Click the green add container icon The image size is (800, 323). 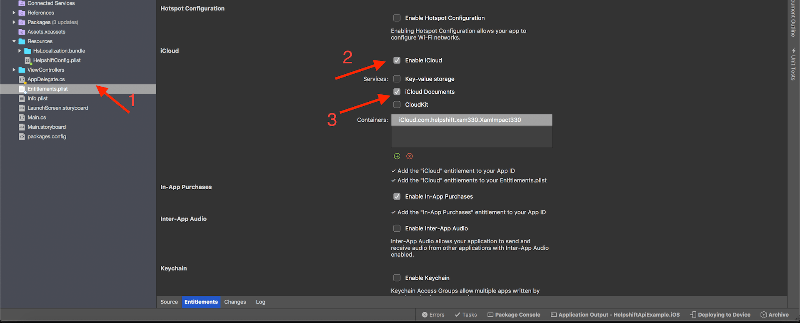point(397,156)
